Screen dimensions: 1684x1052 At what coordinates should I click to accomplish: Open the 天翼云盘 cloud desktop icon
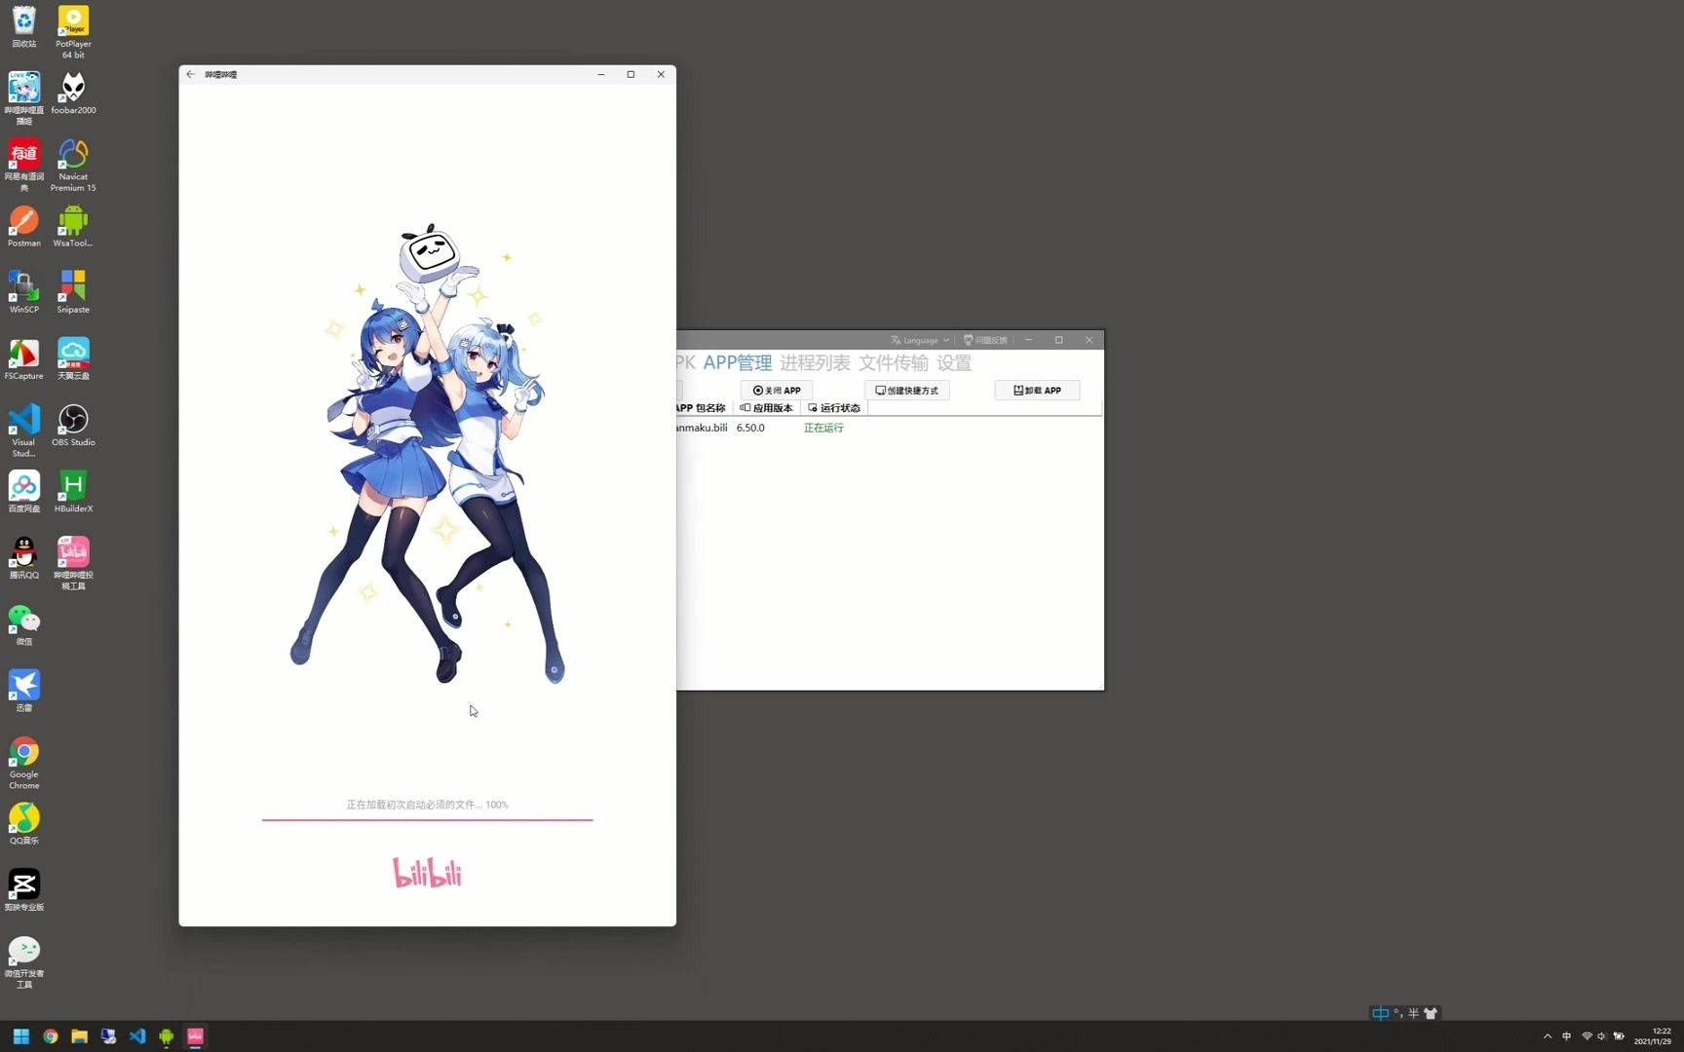point(73,358)
